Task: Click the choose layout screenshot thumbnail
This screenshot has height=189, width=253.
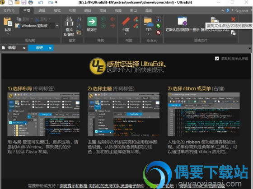Action: (x=43, y=114)
